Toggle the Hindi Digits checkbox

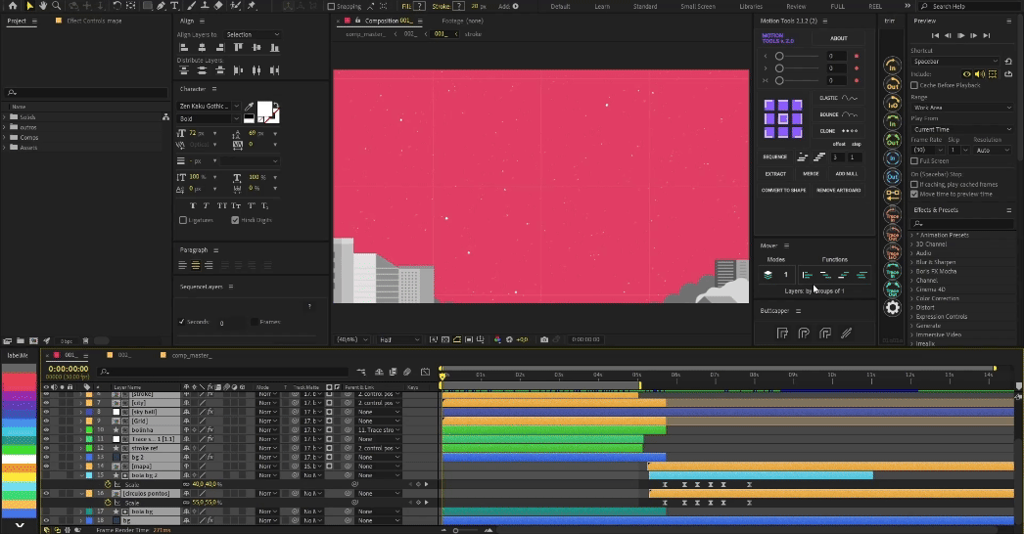[235, 220]
